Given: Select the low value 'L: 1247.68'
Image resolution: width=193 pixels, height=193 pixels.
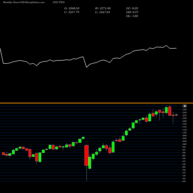Looking at the screenshot, I should tap(103, 12).
